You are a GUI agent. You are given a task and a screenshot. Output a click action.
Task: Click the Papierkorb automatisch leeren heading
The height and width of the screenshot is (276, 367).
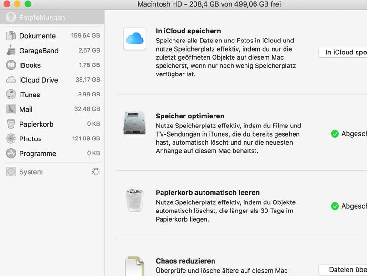(x=208, y=193)
